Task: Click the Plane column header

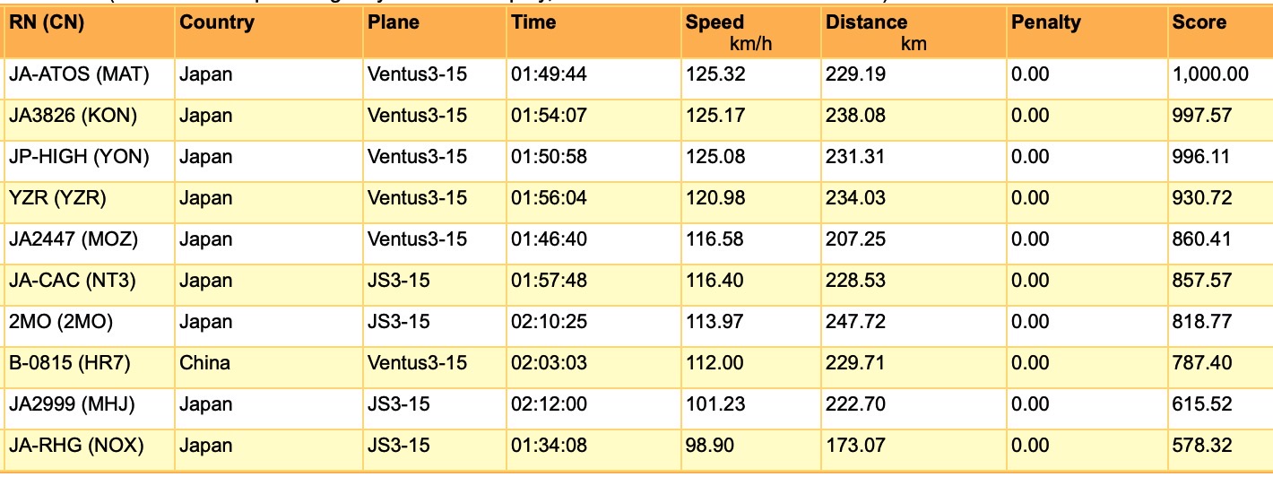Action: point(393,22)
